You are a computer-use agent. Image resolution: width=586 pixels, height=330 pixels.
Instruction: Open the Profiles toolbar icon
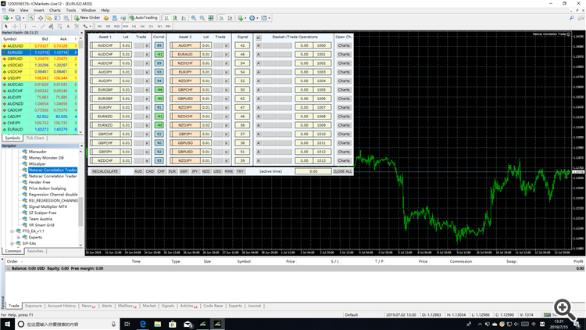[18, 17]
